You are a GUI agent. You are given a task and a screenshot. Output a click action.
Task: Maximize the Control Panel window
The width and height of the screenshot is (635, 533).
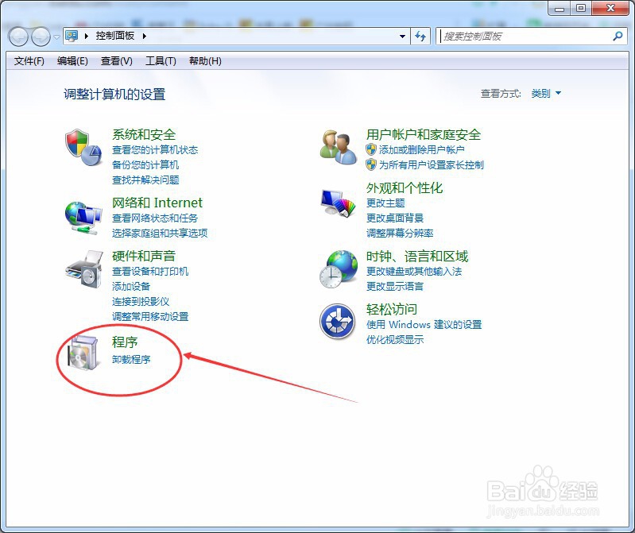[581, 8]
